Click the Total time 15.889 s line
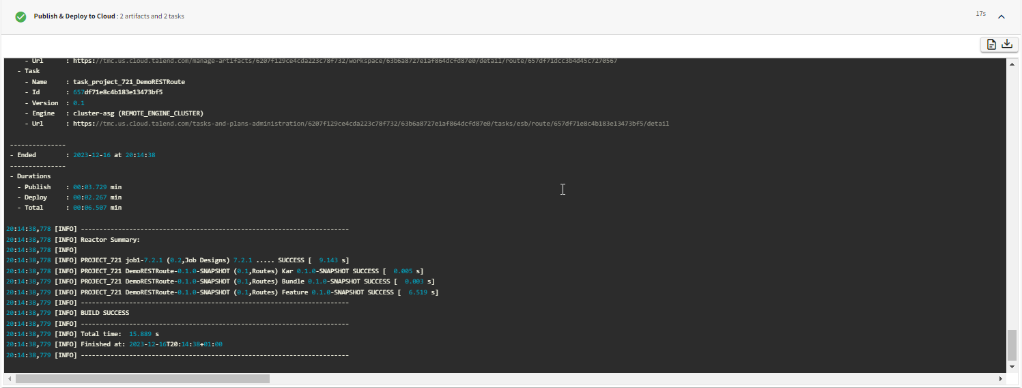Viewport: 1022px width, 388px height. pyautogui.click(x=119, y=334)
